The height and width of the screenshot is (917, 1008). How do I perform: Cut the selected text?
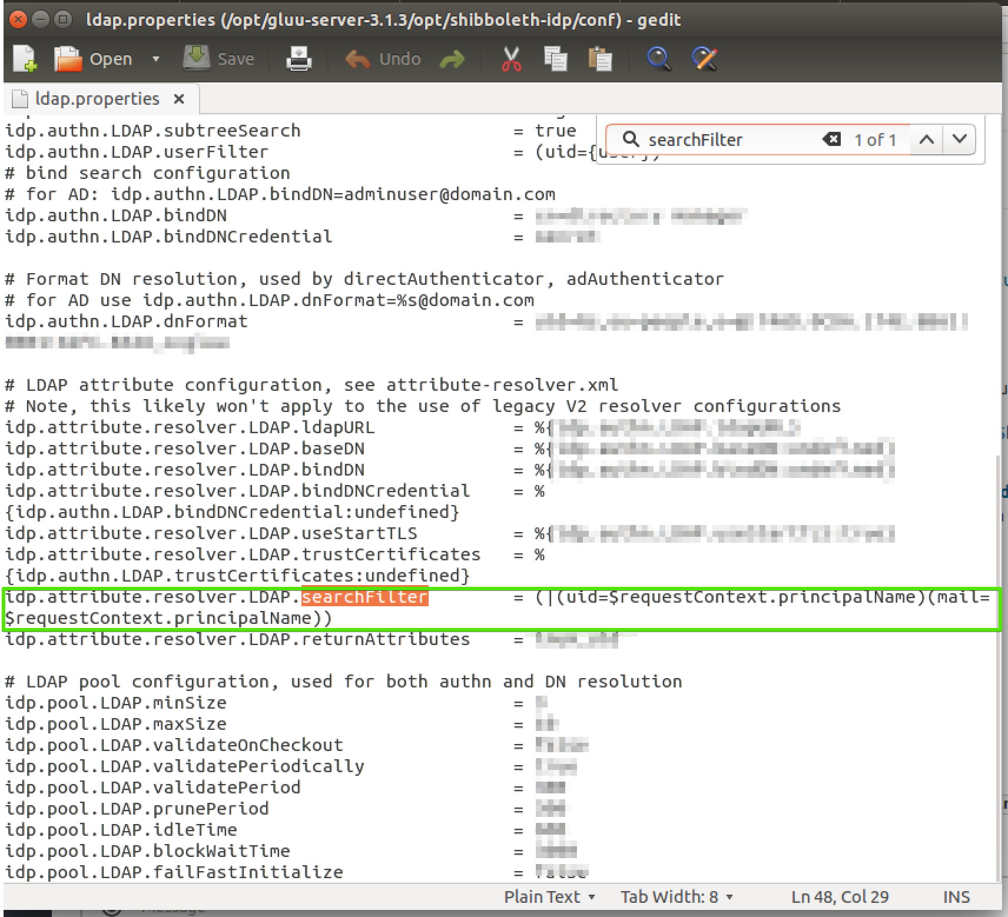tap(511, 58)
